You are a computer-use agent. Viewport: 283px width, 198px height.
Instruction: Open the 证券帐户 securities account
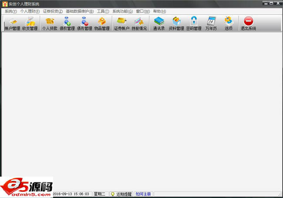tap(121, 23)
